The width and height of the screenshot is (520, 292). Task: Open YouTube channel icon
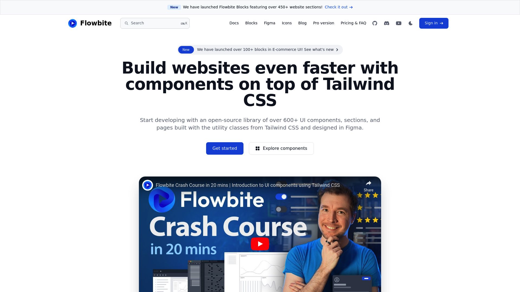(399, 23)
